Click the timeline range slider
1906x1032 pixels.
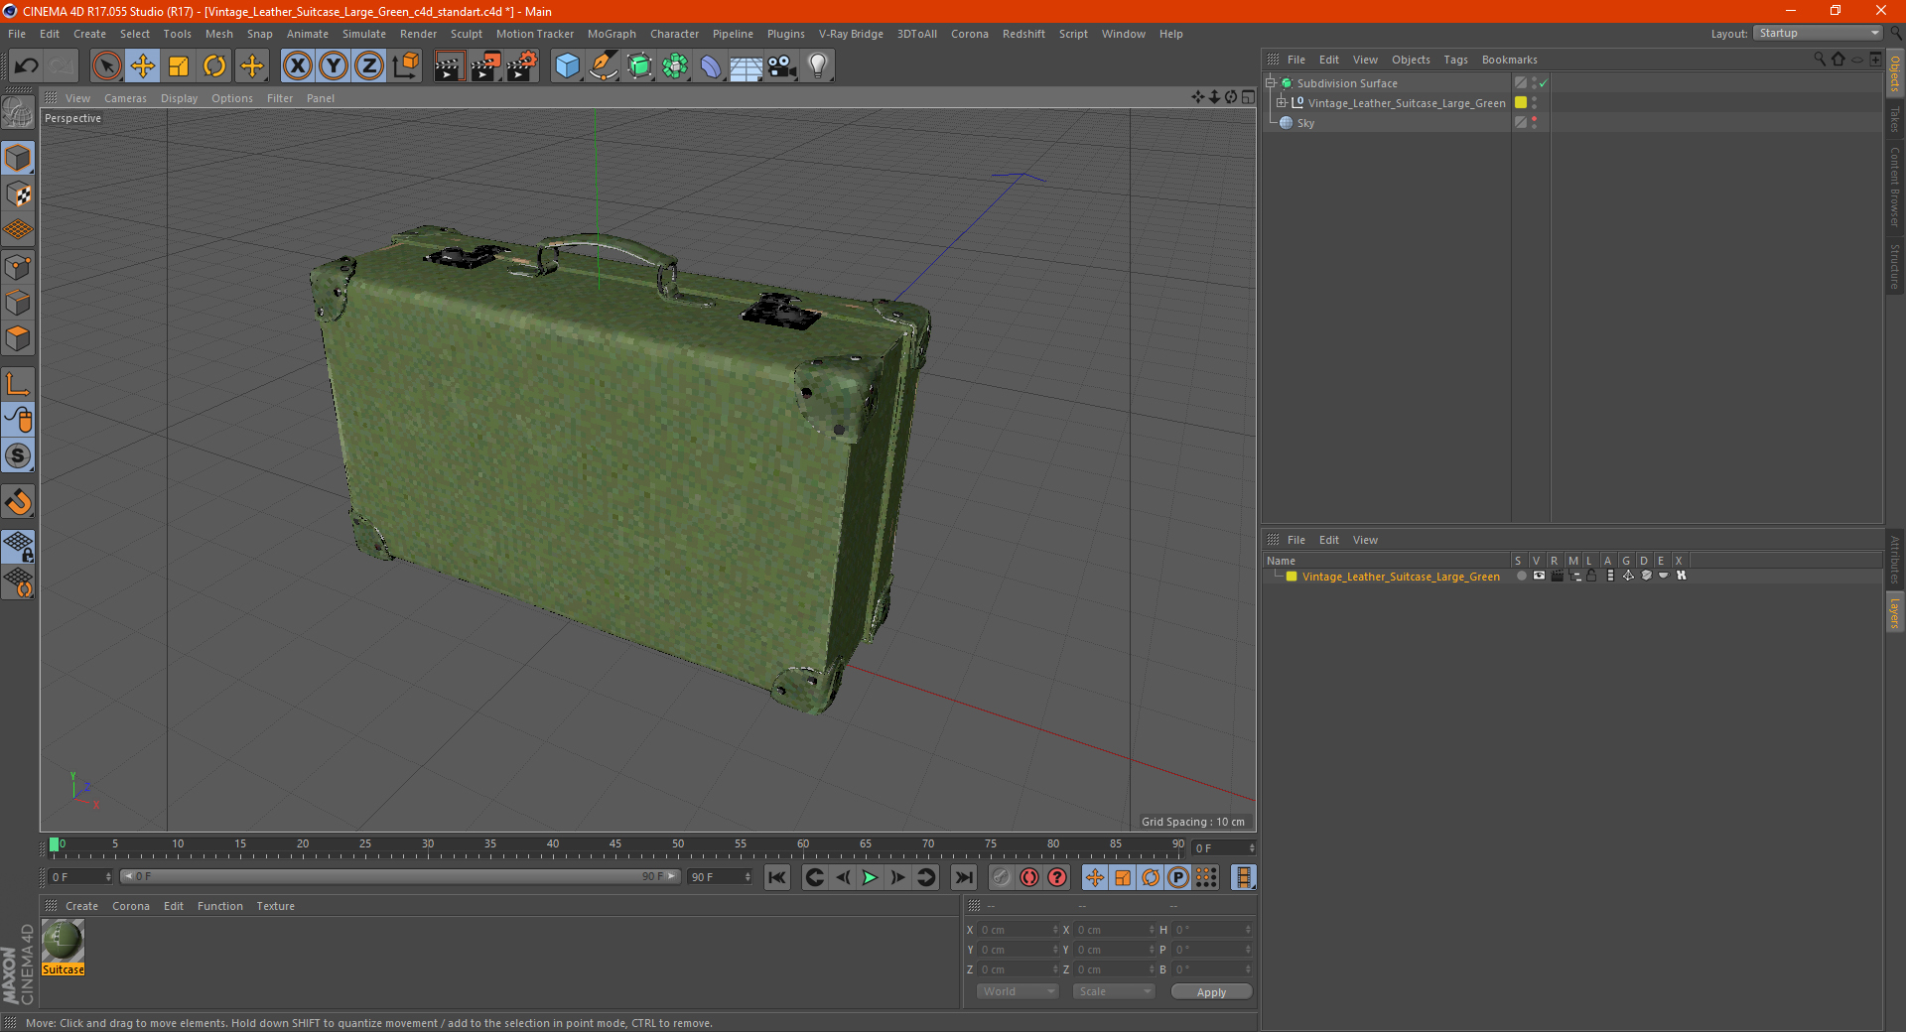(400, 876)
